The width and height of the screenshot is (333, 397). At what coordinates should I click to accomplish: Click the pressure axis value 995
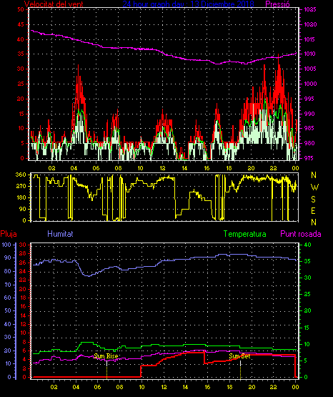309,99
